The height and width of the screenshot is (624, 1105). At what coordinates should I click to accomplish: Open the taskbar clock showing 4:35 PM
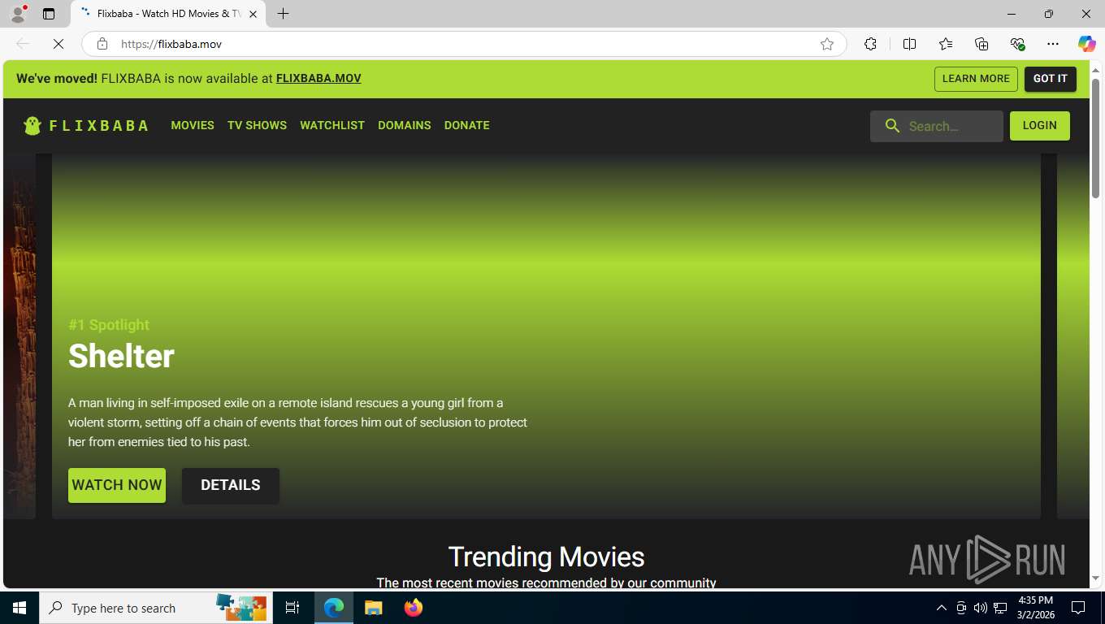coord(1036,608)
